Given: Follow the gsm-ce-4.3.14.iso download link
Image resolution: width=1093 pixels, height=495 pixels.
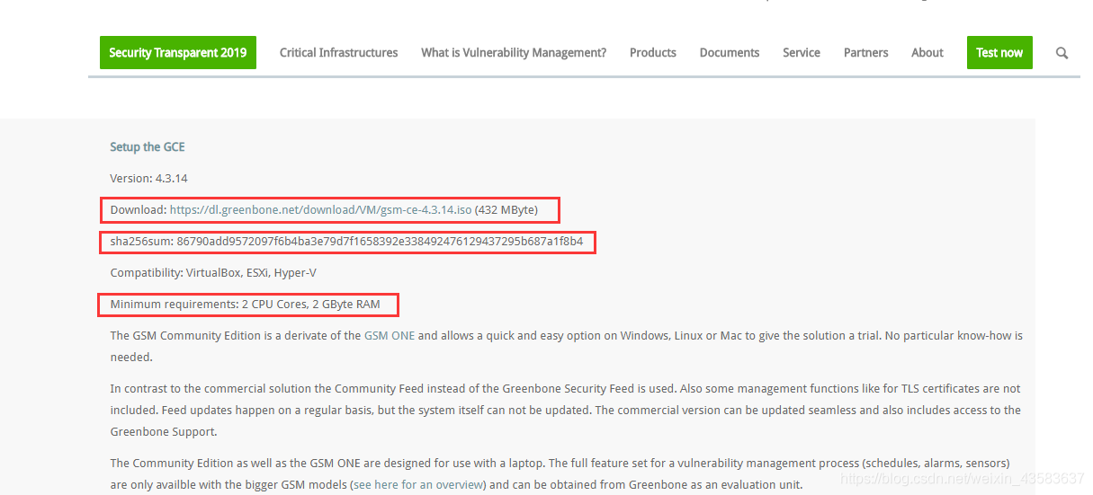Looking at the screenshot, I should 320,210.
